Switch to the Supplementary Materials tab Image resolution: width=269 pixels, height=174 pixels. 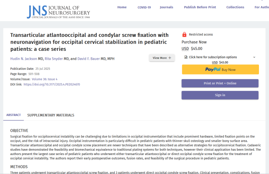pos(51,115)
